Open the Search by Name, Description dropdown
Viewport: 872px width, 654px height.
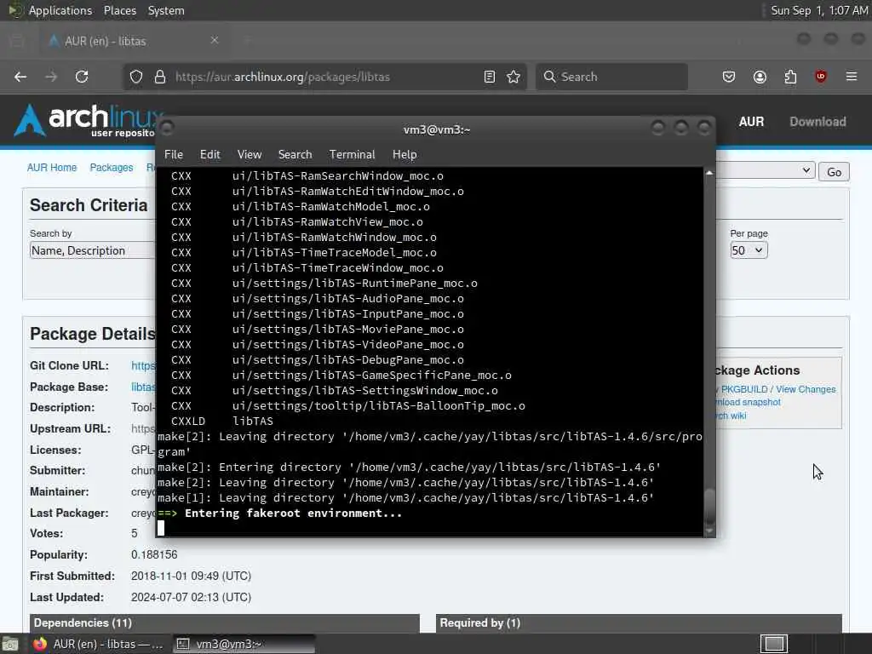(92, 250)
